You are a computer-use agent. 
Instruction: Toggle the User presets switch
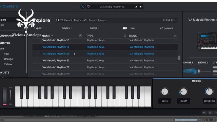coord(125,28)
